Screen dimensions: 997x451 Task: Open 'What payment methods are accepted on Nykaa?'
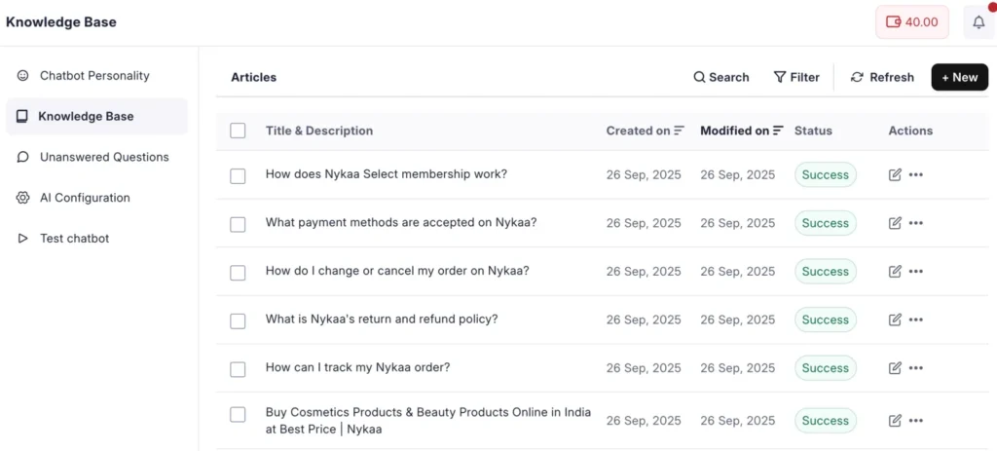pyautogui.click(x=401, y=223)
